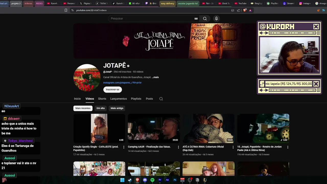
Task: Play the 4:48 CAFAJESTE video thumbnail
Action: pos(99,128)
